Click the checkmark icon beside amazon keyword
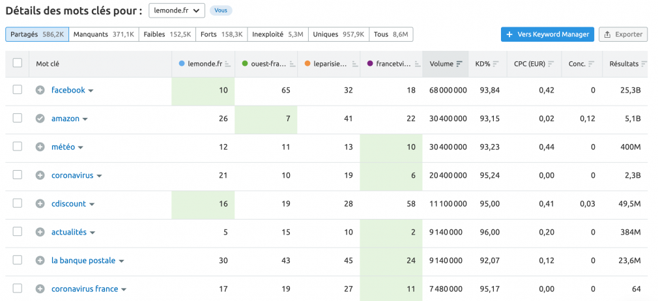 pyautogui.click(x=40, y=119)
